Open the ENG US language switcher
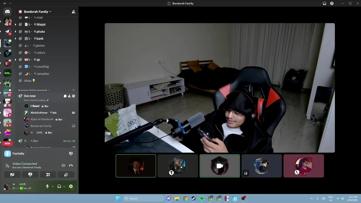This screenshot has width=361, height=203. (331, 198)
